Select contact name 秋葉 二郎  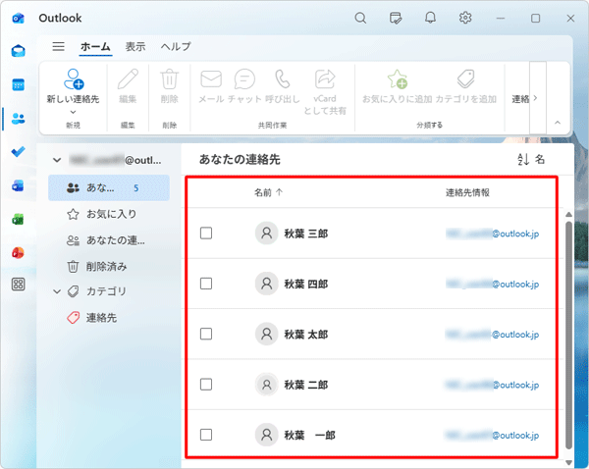coord(305,385)
